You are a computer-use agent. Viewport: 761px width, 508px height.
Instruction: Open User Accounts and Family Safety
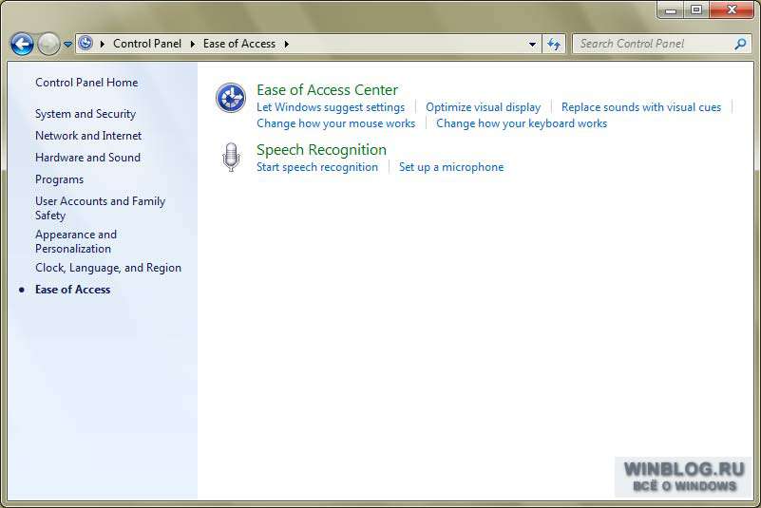[x=100, y=208]
